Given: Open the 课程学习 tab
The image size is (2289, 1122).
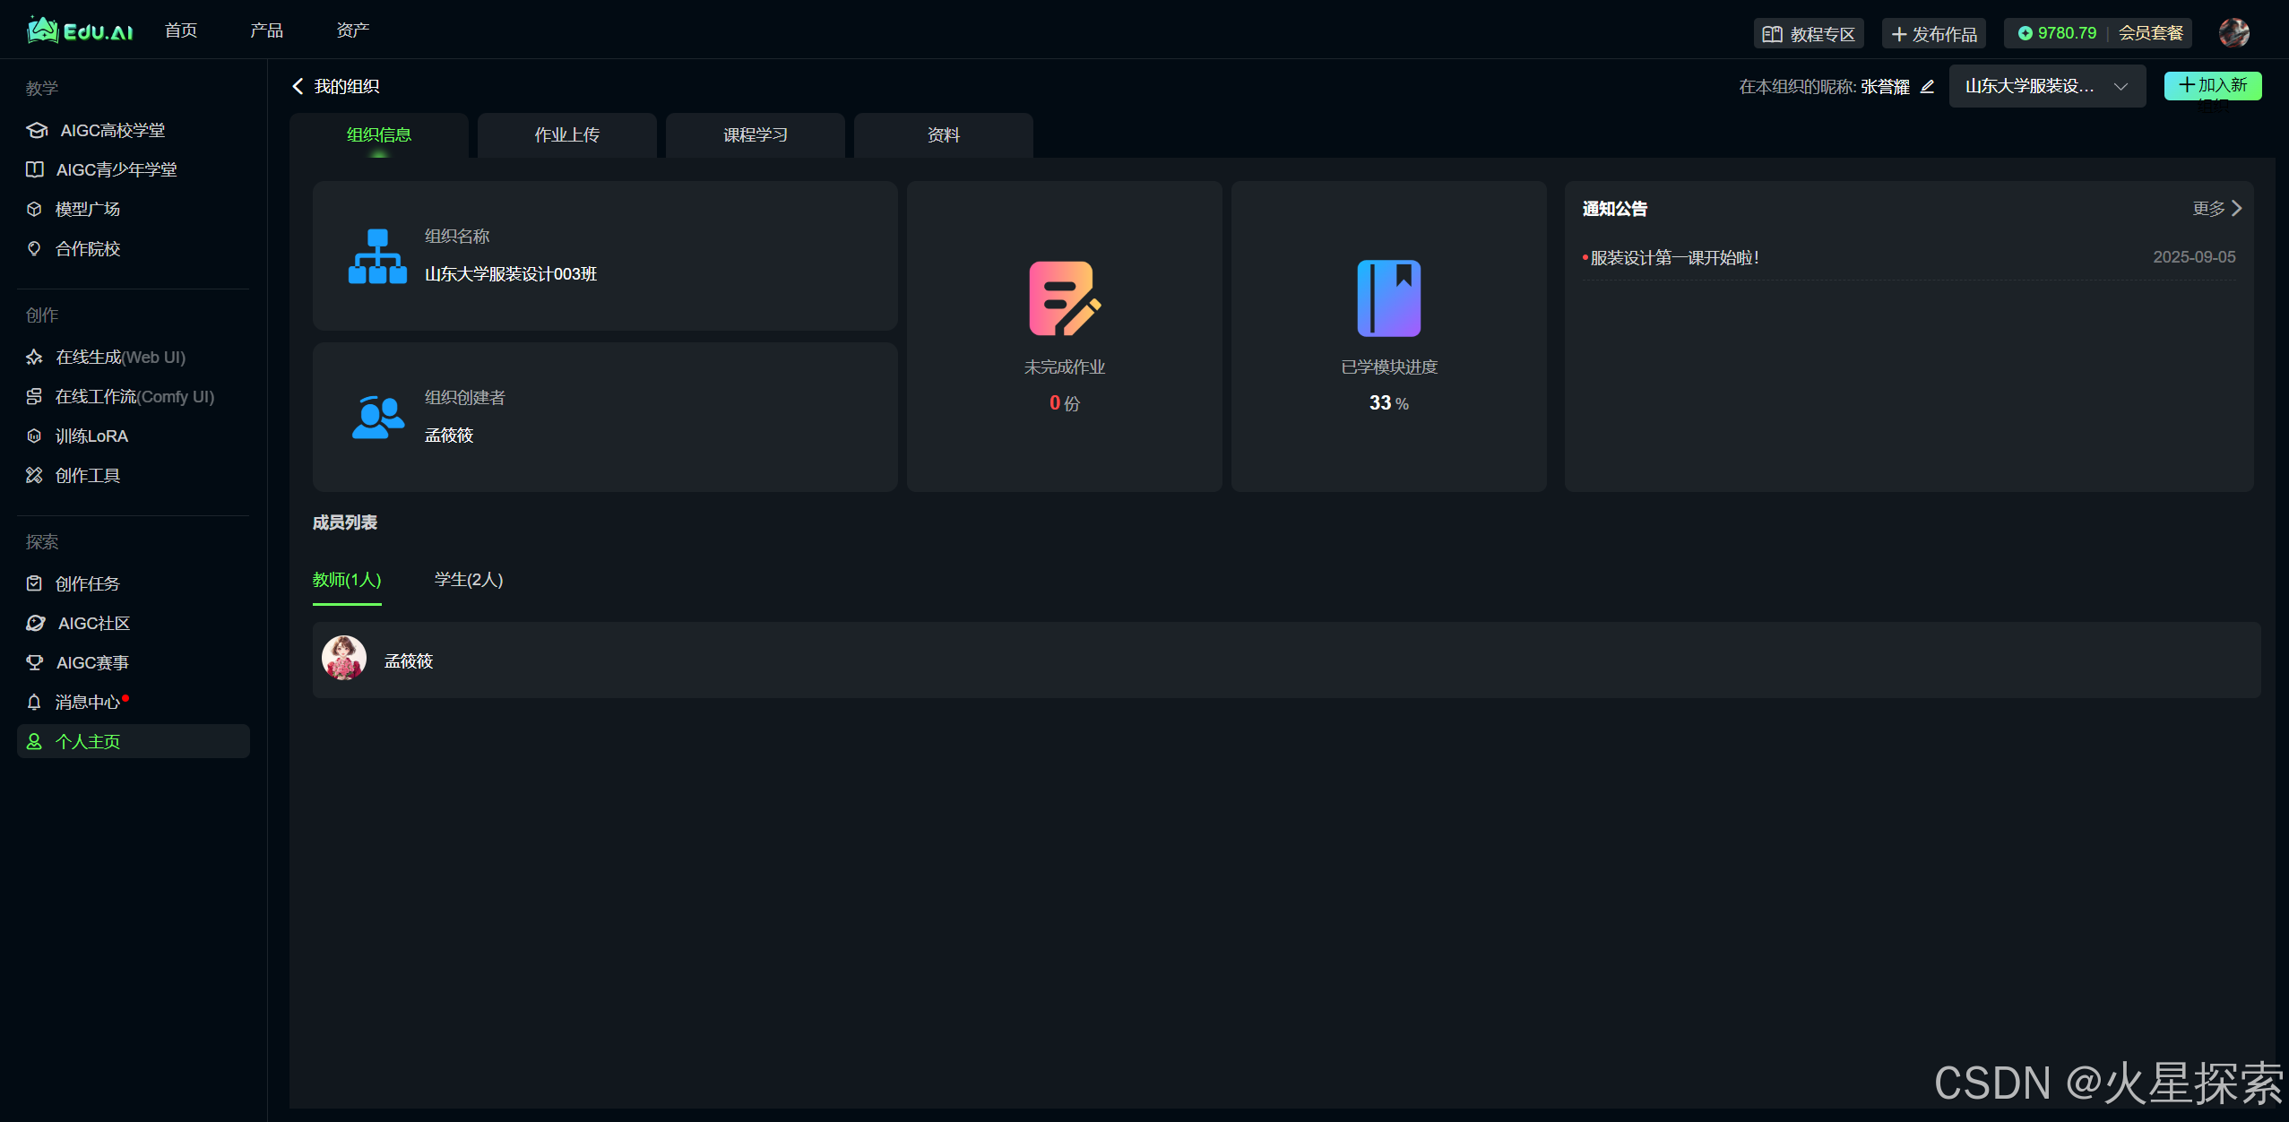Looking at the screenshot, I should pos(755,135).
